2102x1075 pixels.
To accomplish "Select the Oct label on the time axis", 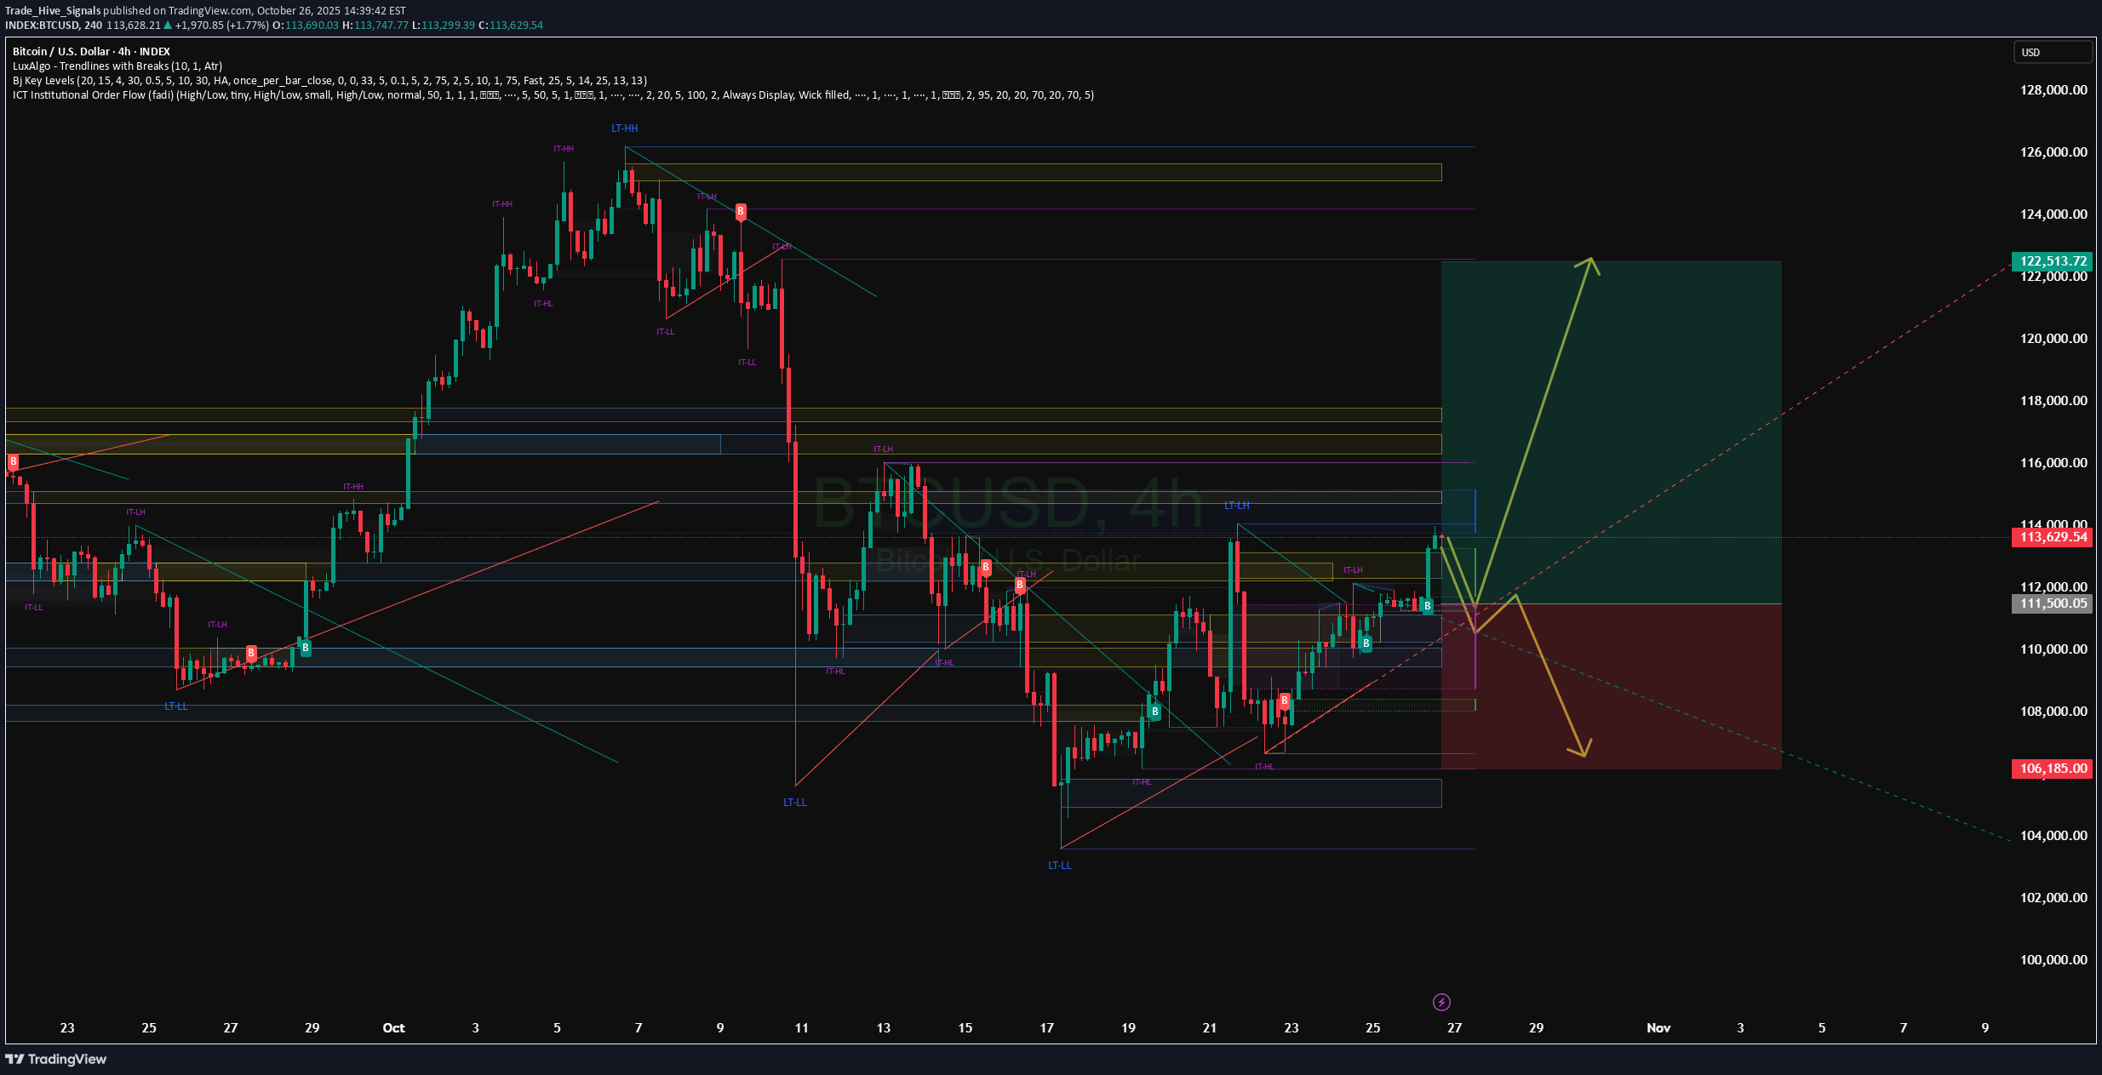I will [393, 1027].
